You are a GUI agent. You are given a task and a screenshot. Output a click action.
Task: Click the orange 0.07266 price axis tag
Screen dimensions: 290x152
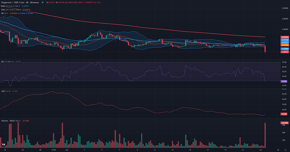[x=285, y=45]
